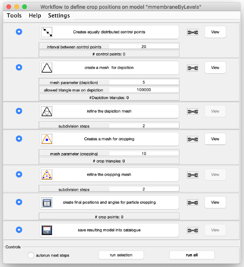Click the run all button

click(x=192, y=255)
